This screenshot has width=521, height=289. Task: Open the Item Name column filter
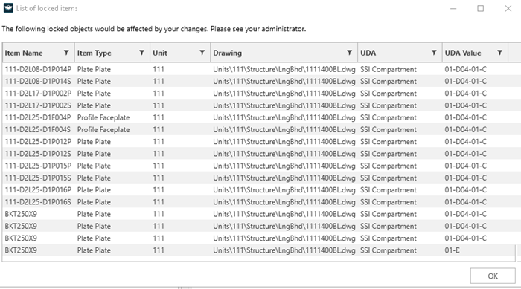pos(66,53)
